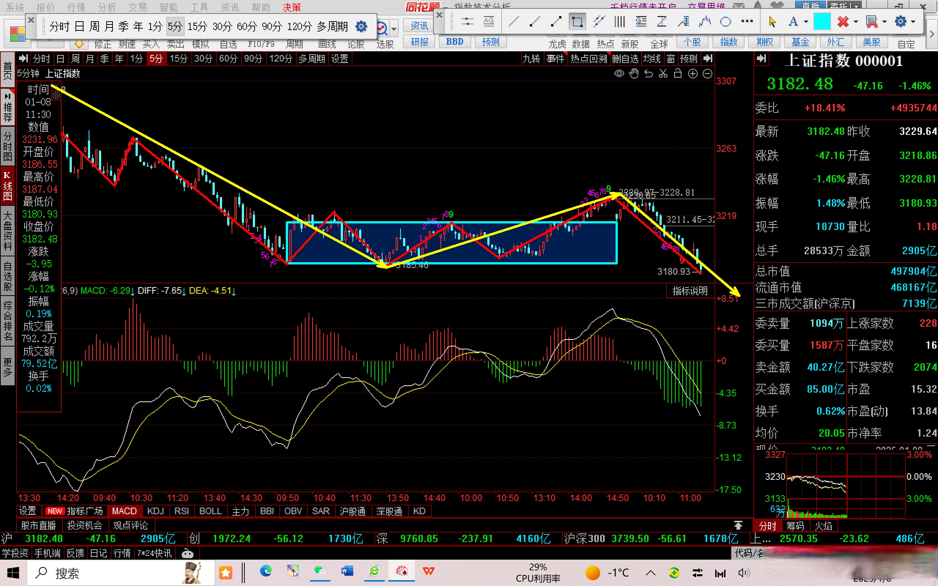Viewport: 938px width, 586px height.
Task: Select the hand pan tool
Action: click(x=634, y=74)
